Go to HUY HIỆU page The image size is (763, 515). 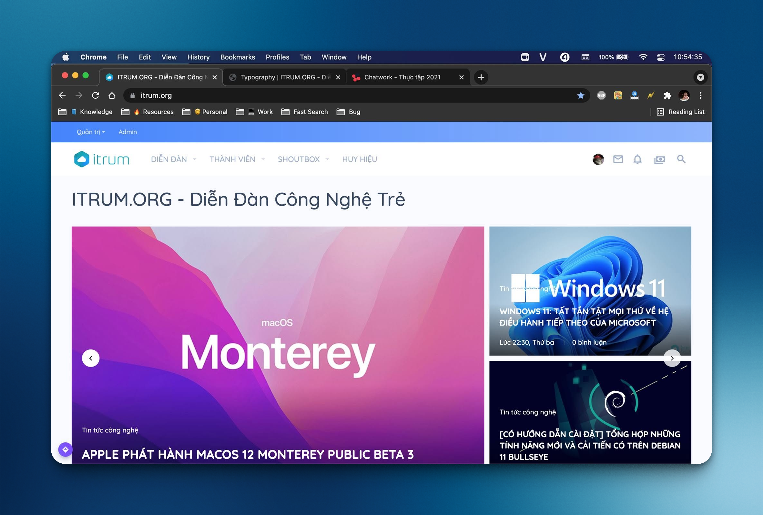tap(360, 159)
